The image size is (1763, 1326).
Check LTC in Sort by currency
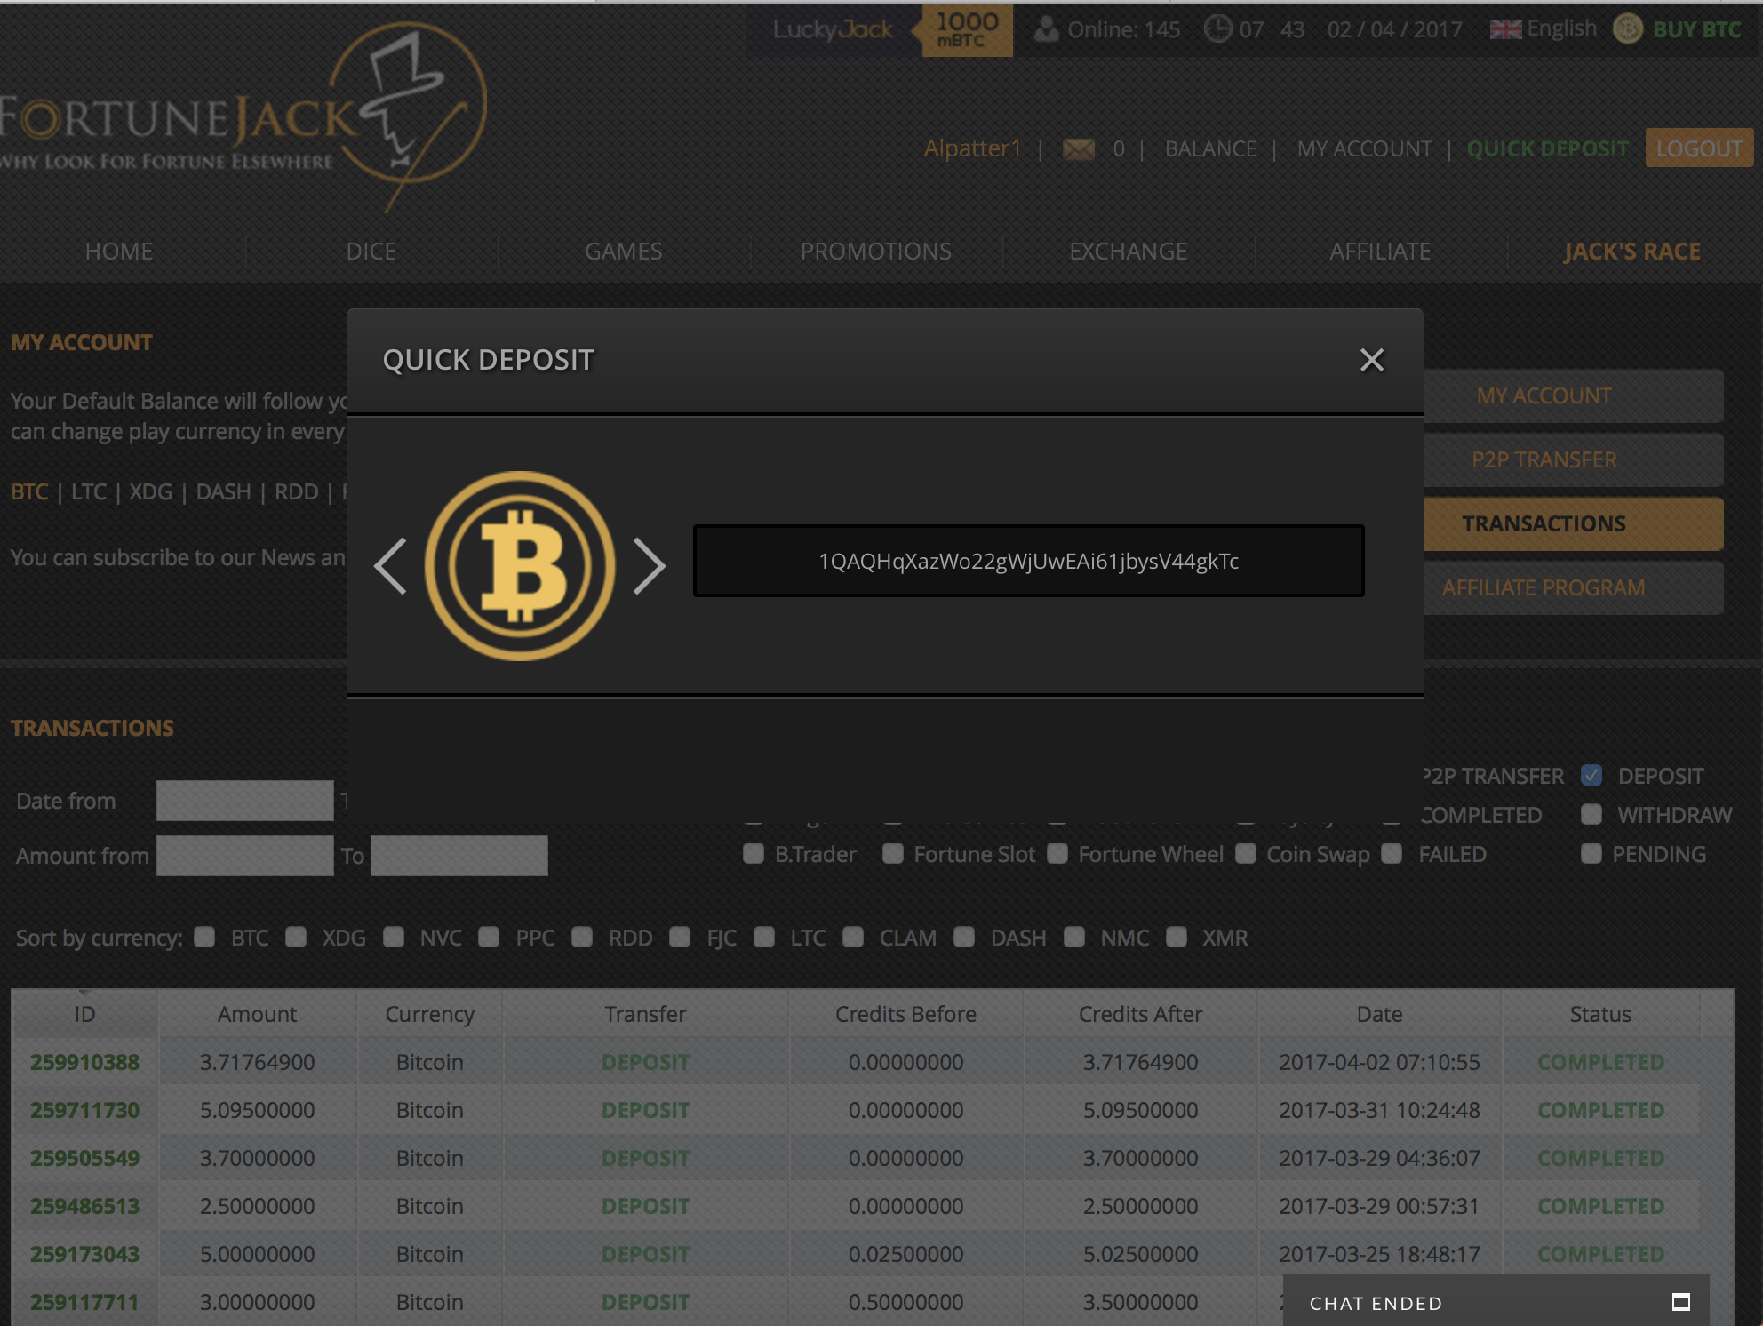point(764,938)
